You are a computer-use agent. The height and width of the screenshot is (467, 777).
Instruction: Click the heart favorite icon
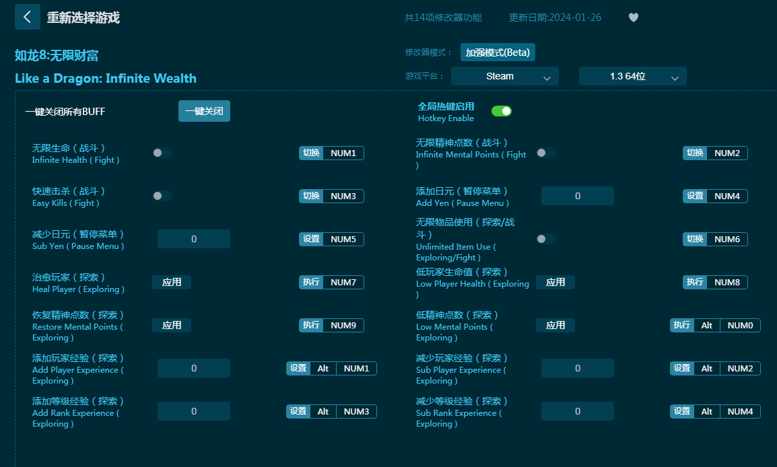point(633,17)
